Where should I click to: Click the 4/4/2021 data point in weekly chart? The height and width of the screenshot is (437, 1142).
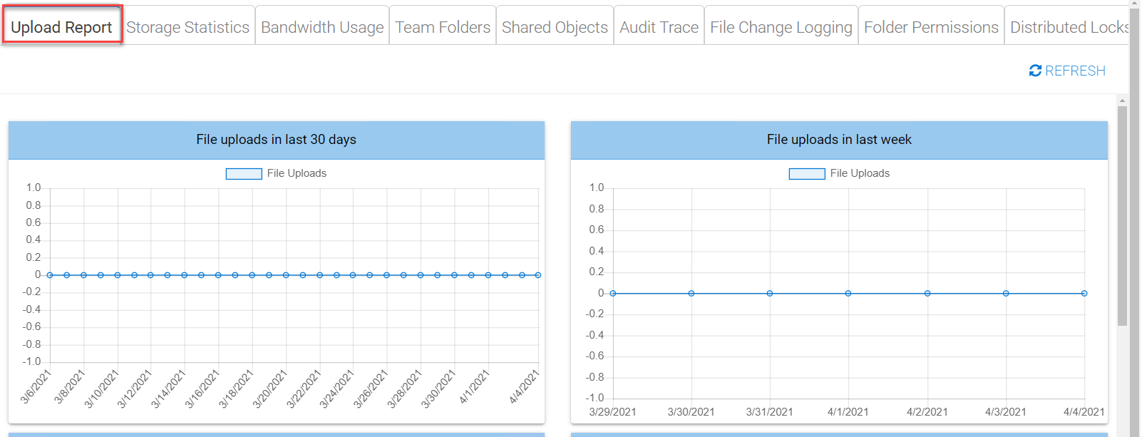click(x=1084, y=293)
